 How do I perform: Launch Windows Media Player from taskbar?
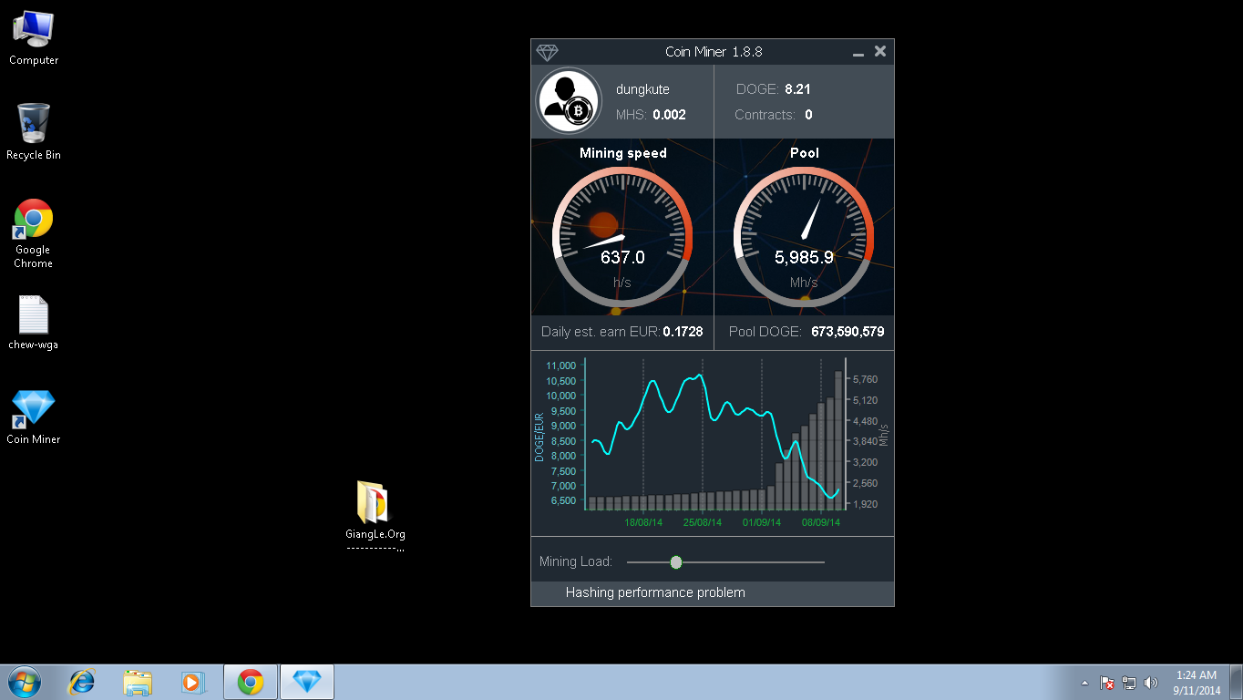pyautogui.click(x=192, y=682)
